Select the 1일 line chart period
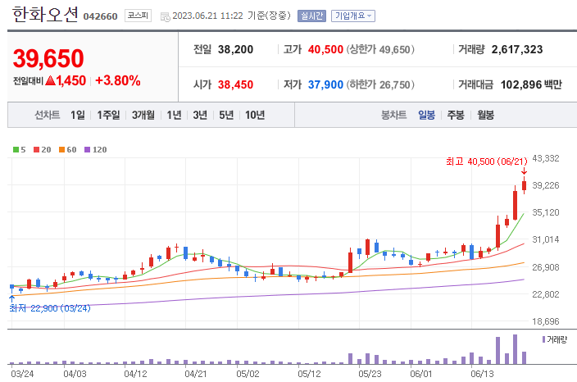The height and width of the screenshot is (382, 577). pyautogui.click(x=78, y=116)
